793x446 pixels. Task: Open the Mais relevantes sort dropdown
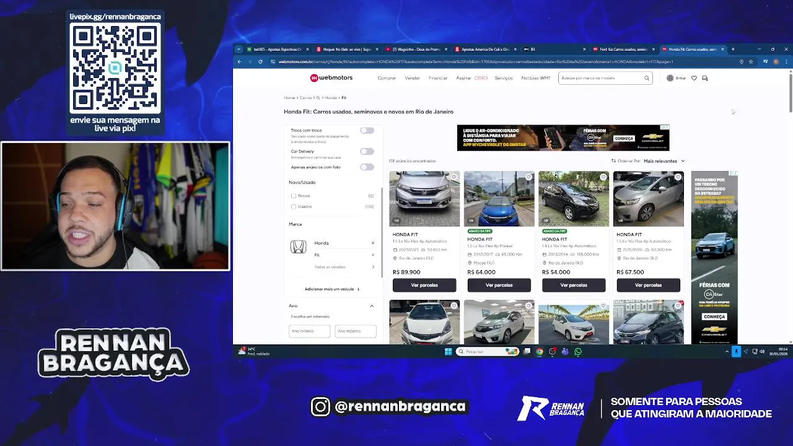[664, 161]
